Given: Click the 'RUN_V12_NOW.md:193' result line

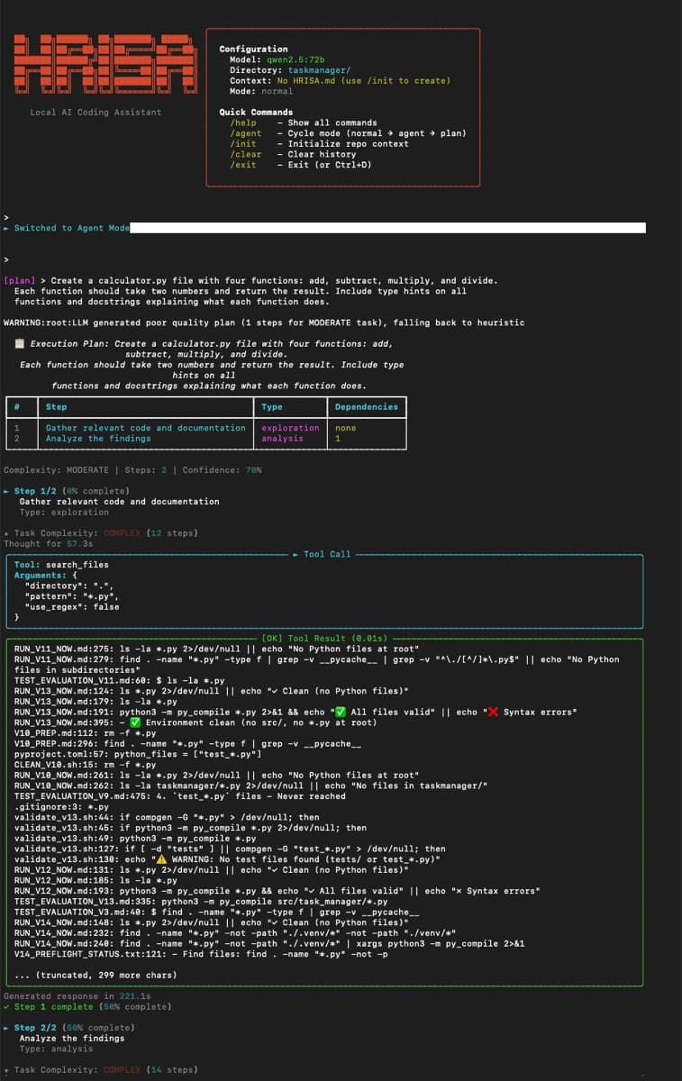Looking at the screenshot, I should [x=277, y=890].
